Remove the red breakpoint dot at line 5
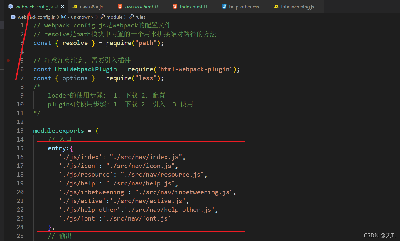The width and height of the screenshot is (400, 241). [x=8, y=61]
